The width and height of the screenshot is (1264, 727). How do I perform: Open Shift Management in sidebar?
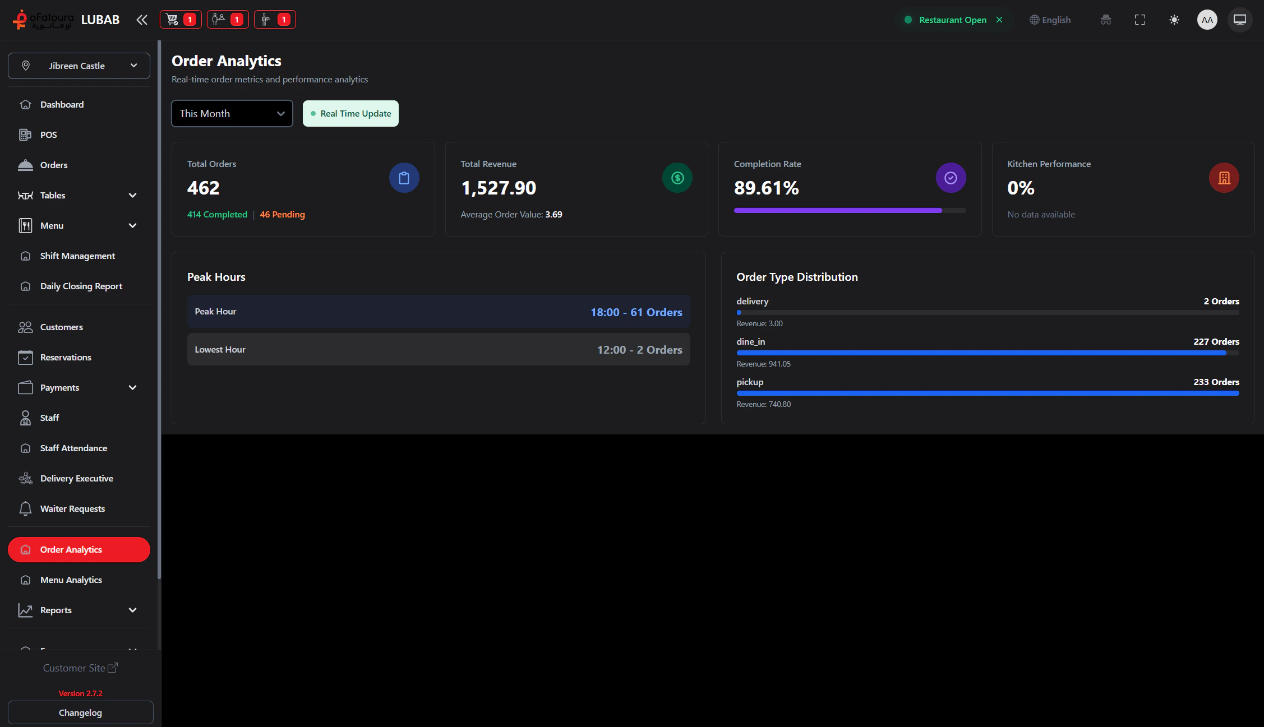[x=77, y=256]
